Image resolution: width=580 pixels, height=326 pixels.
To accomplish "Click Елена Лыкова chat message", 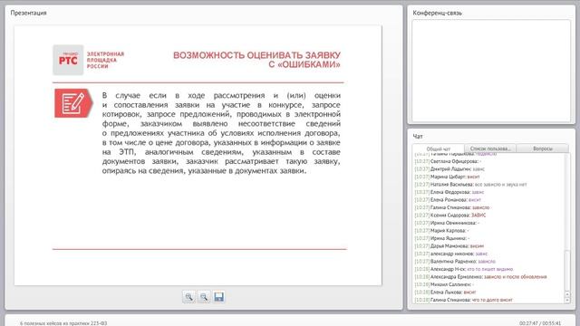I will click(x=445, y=292).
